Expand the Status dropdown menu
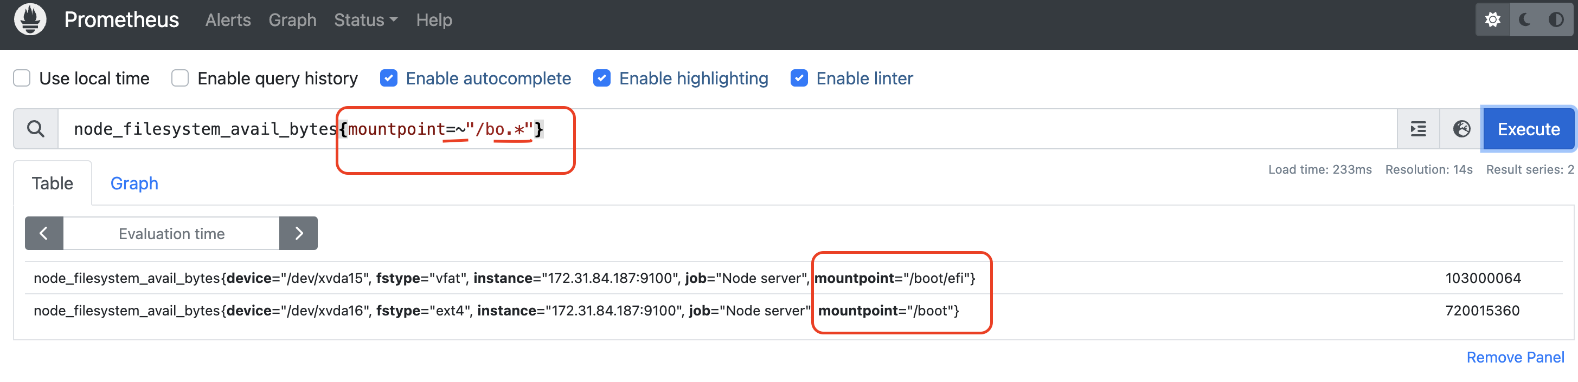1578x382 pixels. (x=365, y=20)
